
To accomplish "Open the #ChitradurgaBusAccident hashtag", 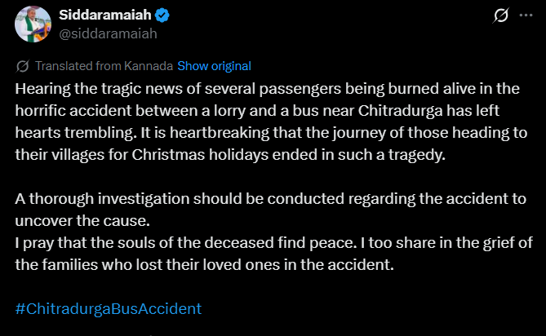I will point(108,309).
